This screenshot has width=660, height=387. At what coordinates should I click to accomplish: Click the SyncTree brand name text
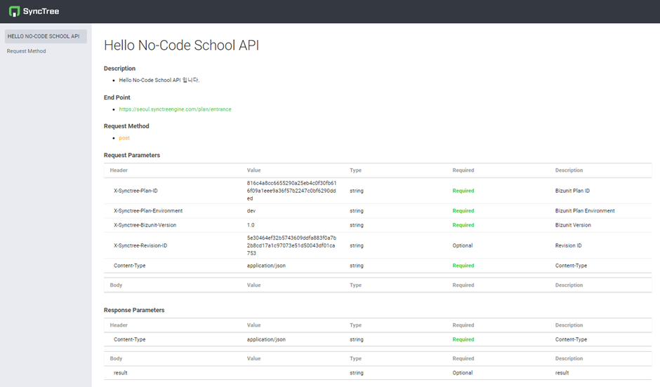point(41,11)
